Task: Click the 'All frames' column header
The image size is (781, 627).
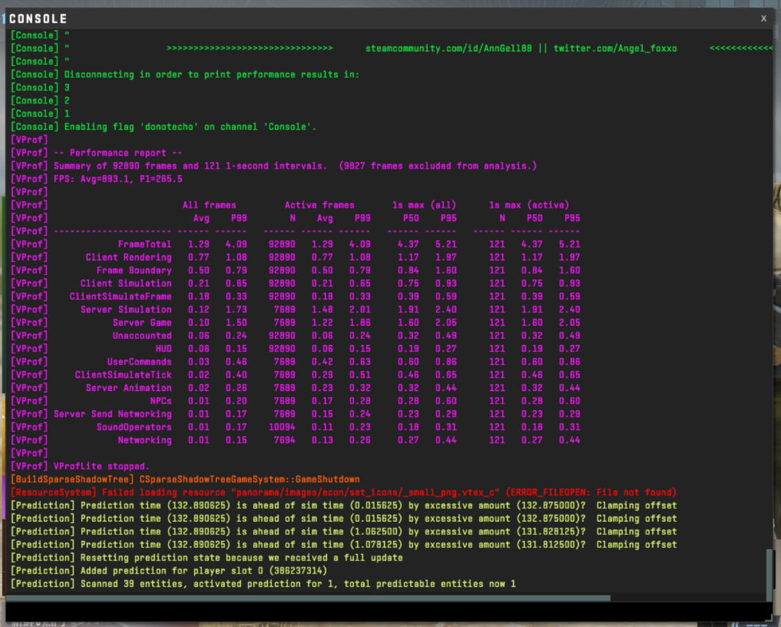Action: [x=209, y=206]
